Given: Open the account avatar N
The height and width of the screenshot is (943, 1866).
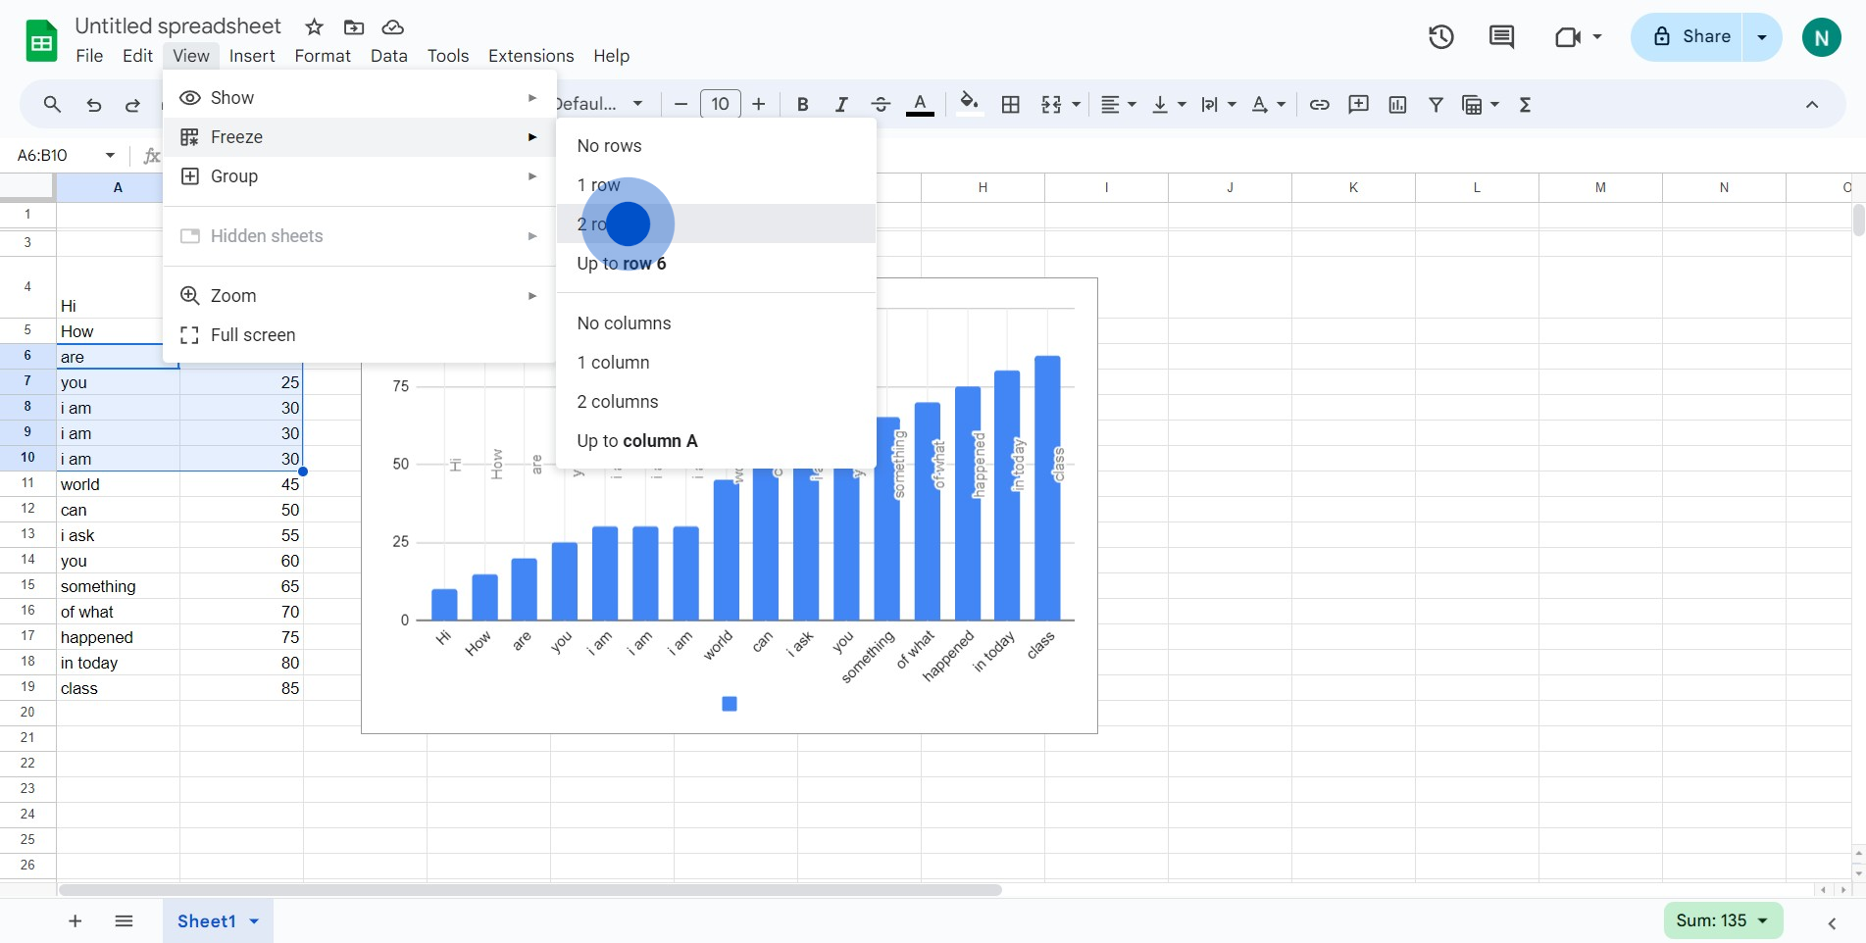Looking at the screenshot, I should 1821,37.
